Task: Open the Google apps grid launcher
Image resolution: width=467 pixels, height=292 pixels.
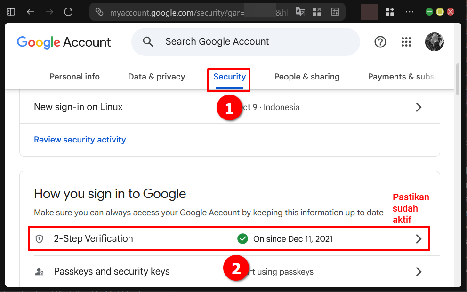Action: 406,42
